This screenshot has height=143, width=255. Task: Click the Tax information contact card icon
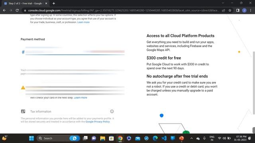click(23, 111)
